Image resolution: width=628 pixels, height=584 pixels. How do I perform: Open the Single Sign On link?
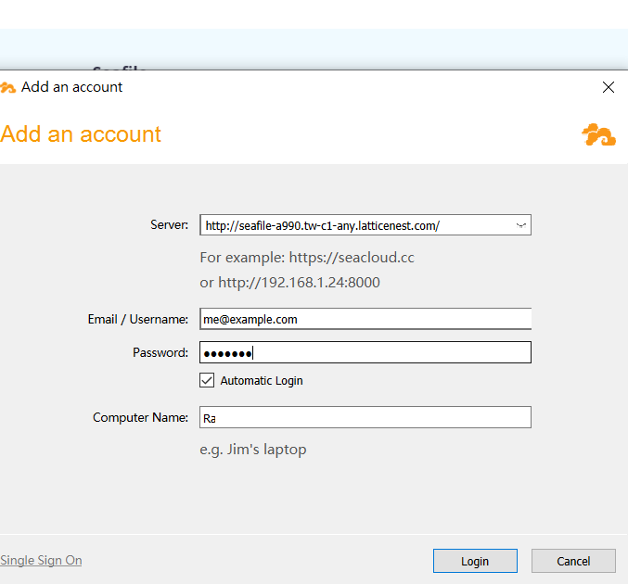click(41, 560)
